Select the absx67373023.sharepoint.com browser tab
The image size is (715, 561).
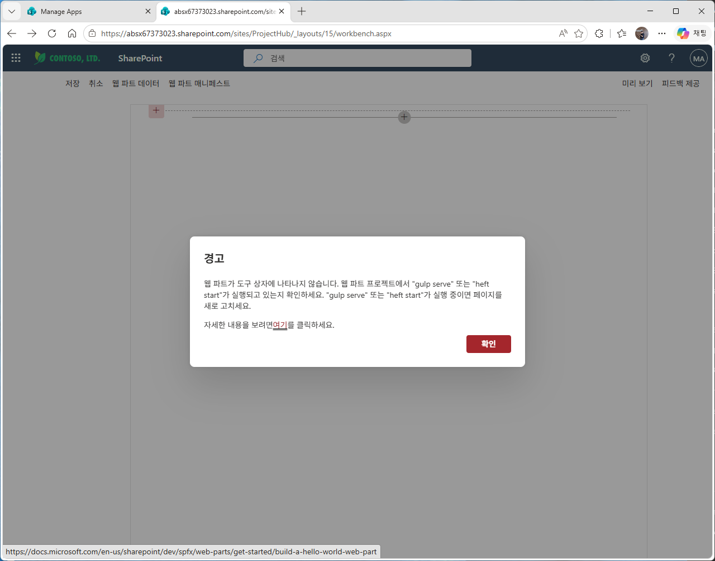point(223,11)
